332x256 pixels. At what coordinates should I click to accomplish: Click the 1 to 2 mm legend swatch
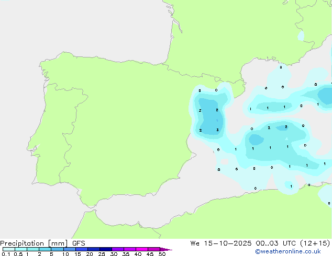[x=33, y=249]
